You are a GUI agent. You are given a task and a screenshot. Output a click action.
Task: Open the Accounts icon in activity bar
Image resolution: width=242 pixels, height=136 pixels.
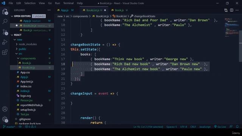pos(5,109)
